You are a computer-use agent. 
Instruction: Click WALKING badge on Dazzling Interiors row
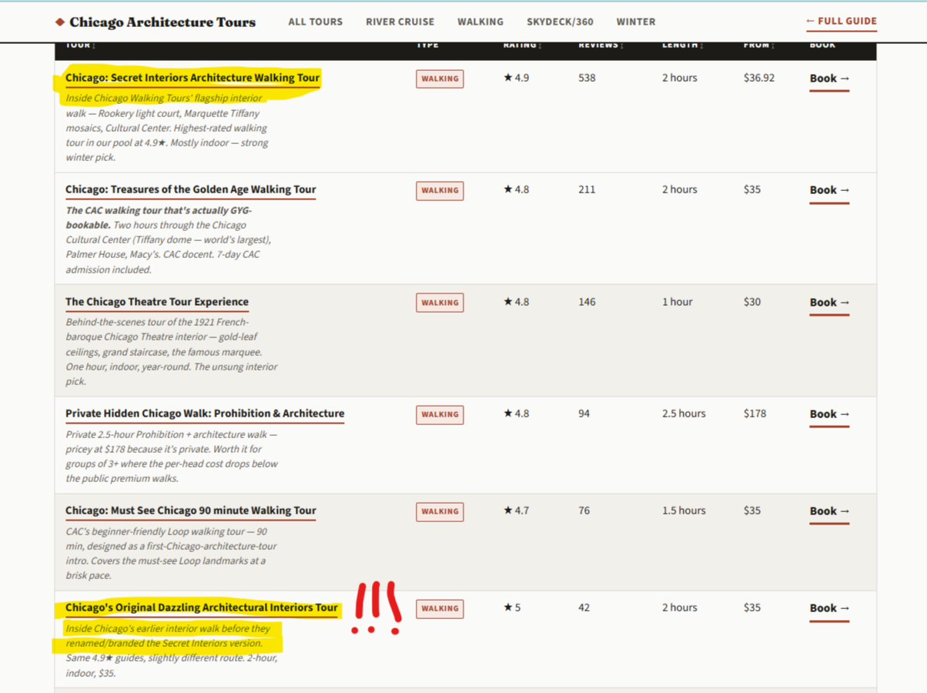[440, 608]
